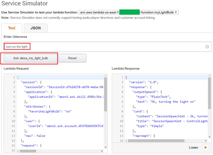Viewport: 213px width, 155px height.
Task: Click the "user": { line in Lambda Request
Action: [32, 121]
